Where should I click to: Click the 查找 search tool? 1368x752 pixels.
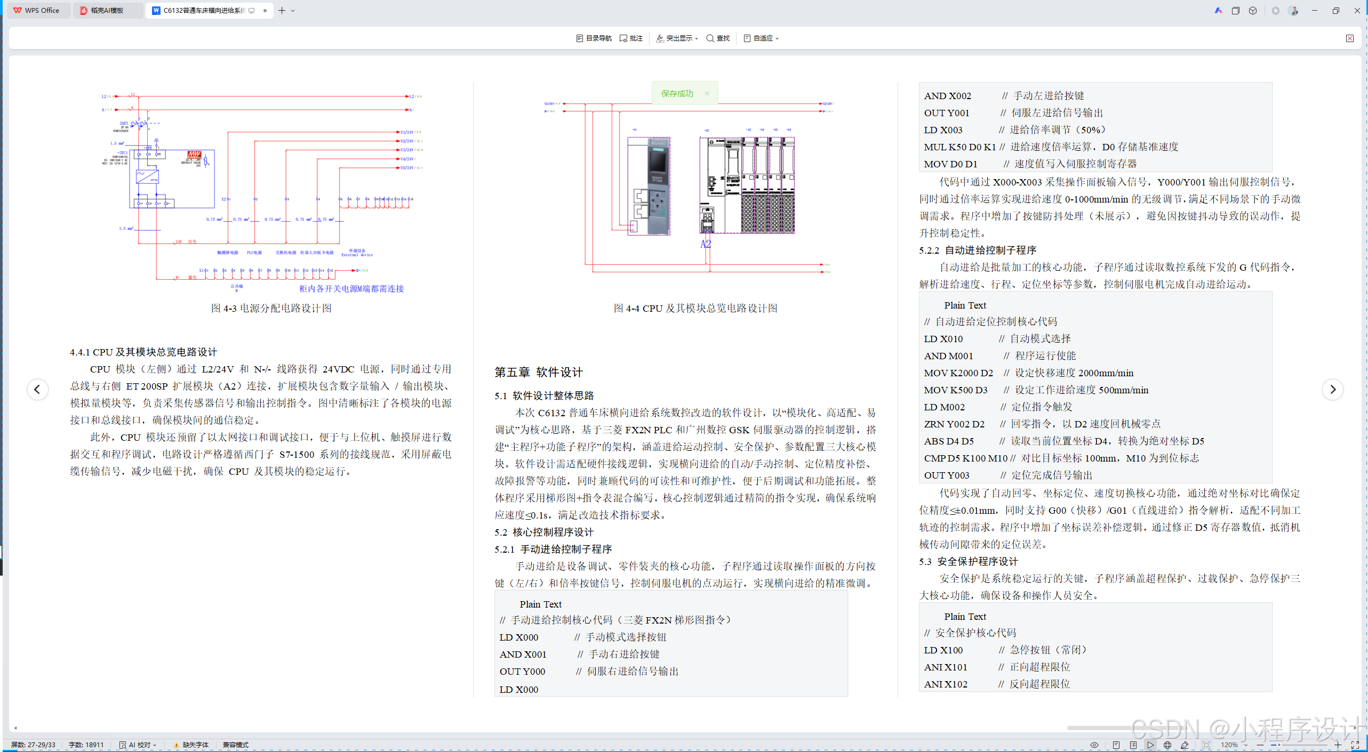point(718,38)
